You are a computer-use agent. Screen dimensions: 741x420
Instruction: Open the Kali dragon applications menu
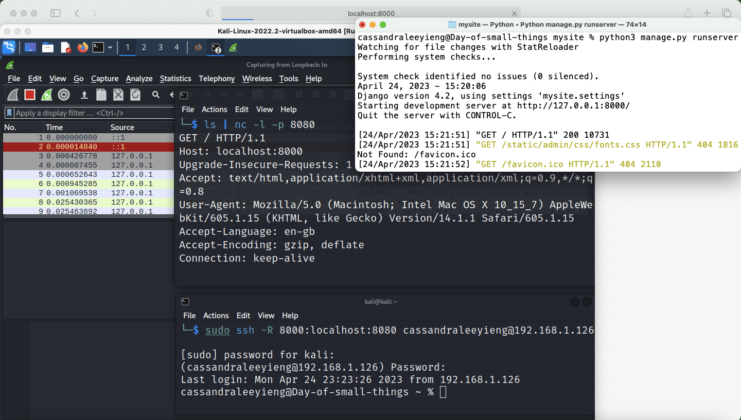tap(9, 47)
